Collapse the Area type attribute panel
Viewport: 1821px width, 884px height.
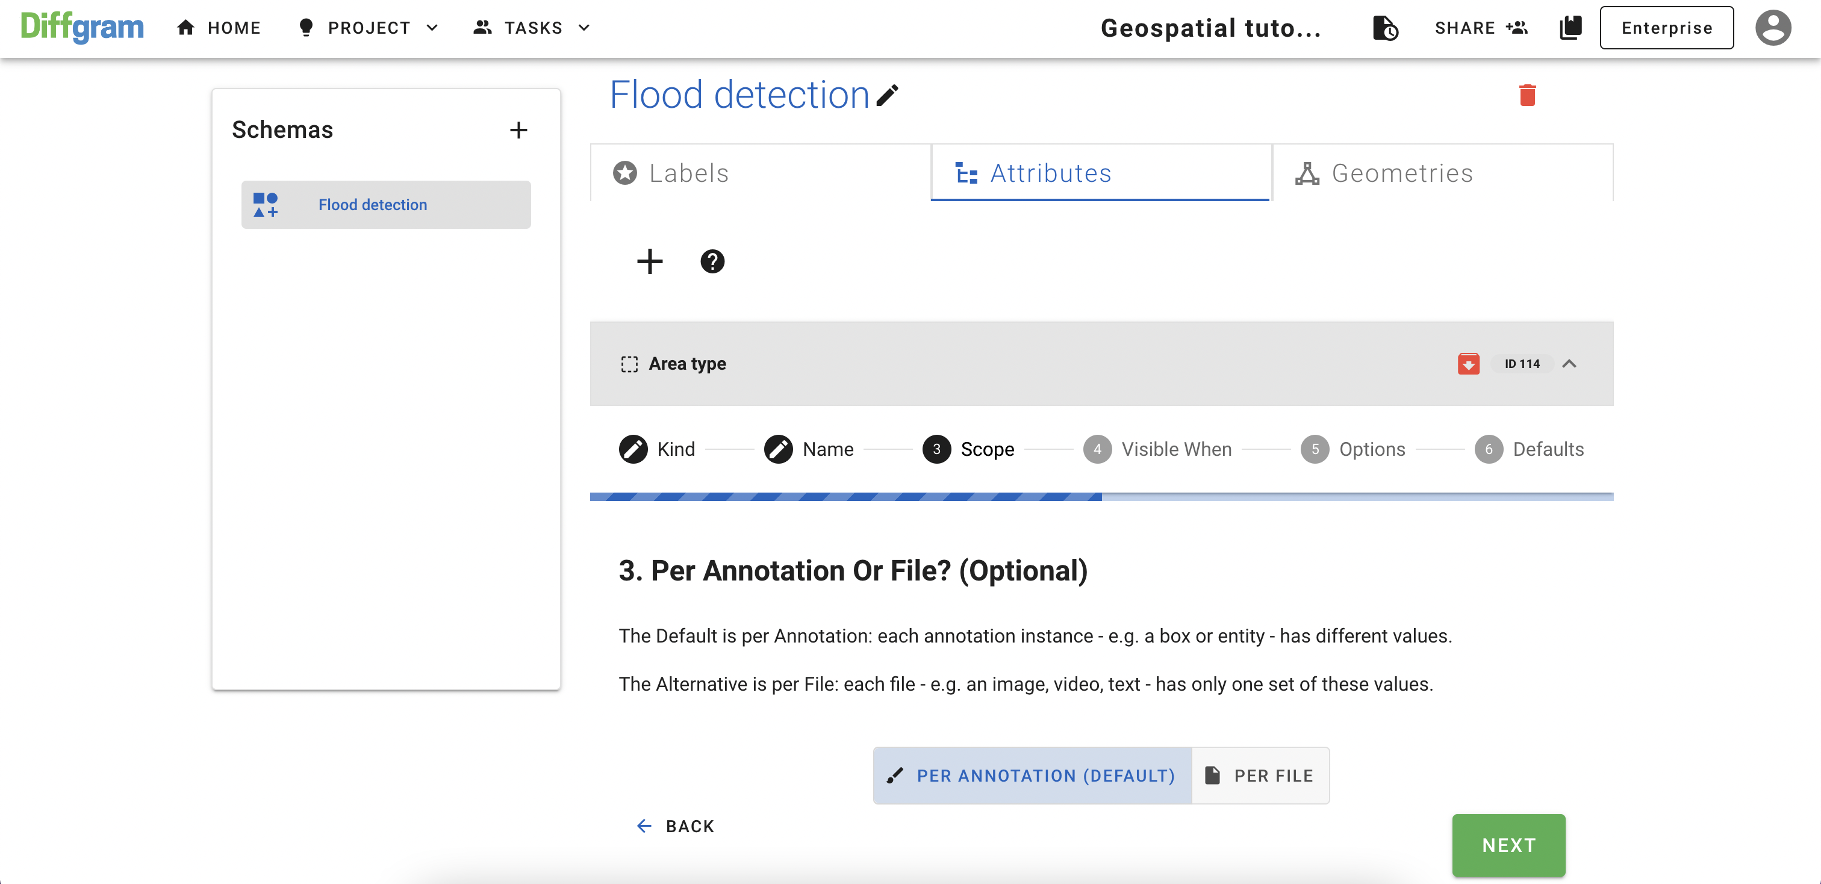coord(1569,364)
